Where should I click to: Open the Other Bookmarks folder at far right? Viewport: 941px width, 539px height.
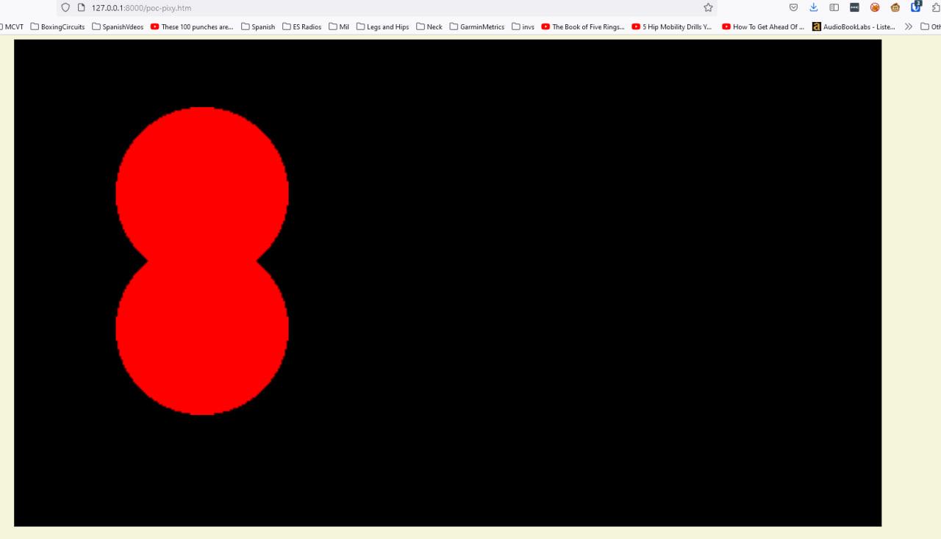point(931,26)
